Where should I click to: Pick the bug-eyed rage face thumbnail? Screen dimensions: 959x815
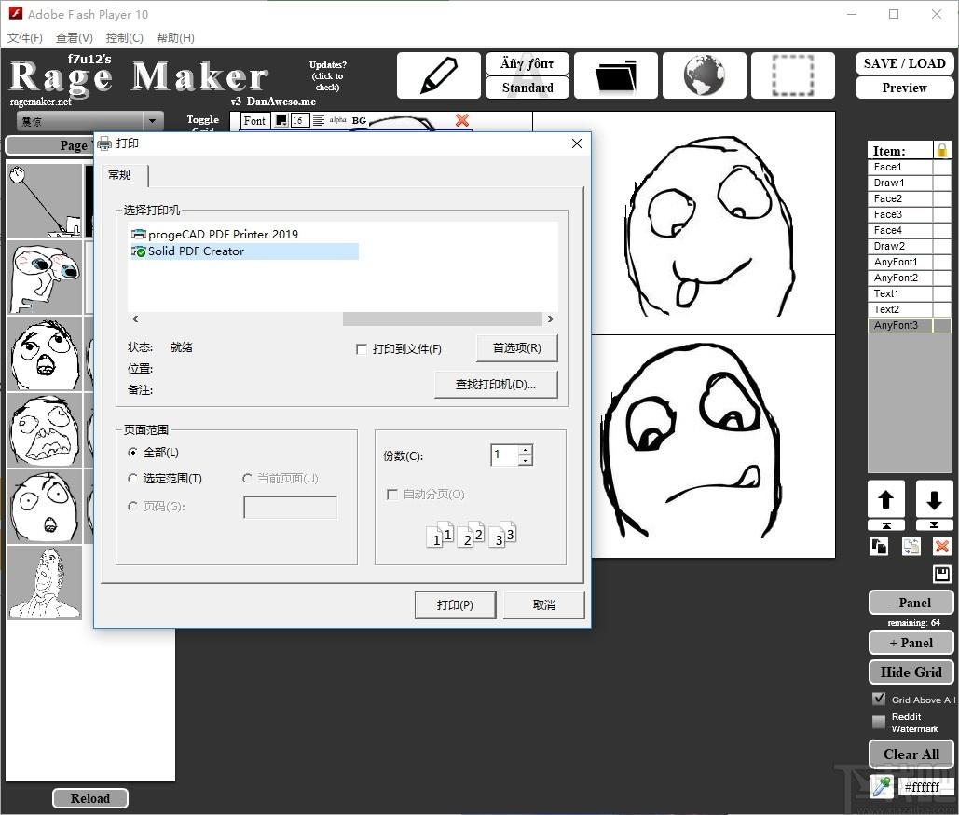pyautogui.click(x=45, y=278)
